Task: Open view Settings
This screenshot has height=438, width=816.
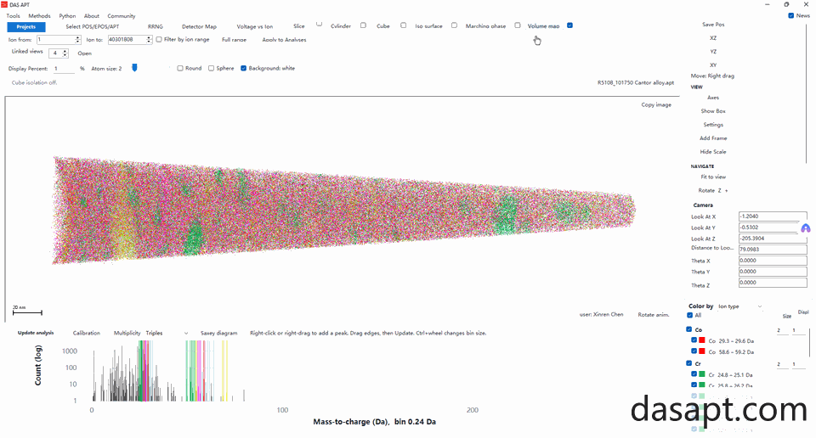Action: click(x=713, y=125)
